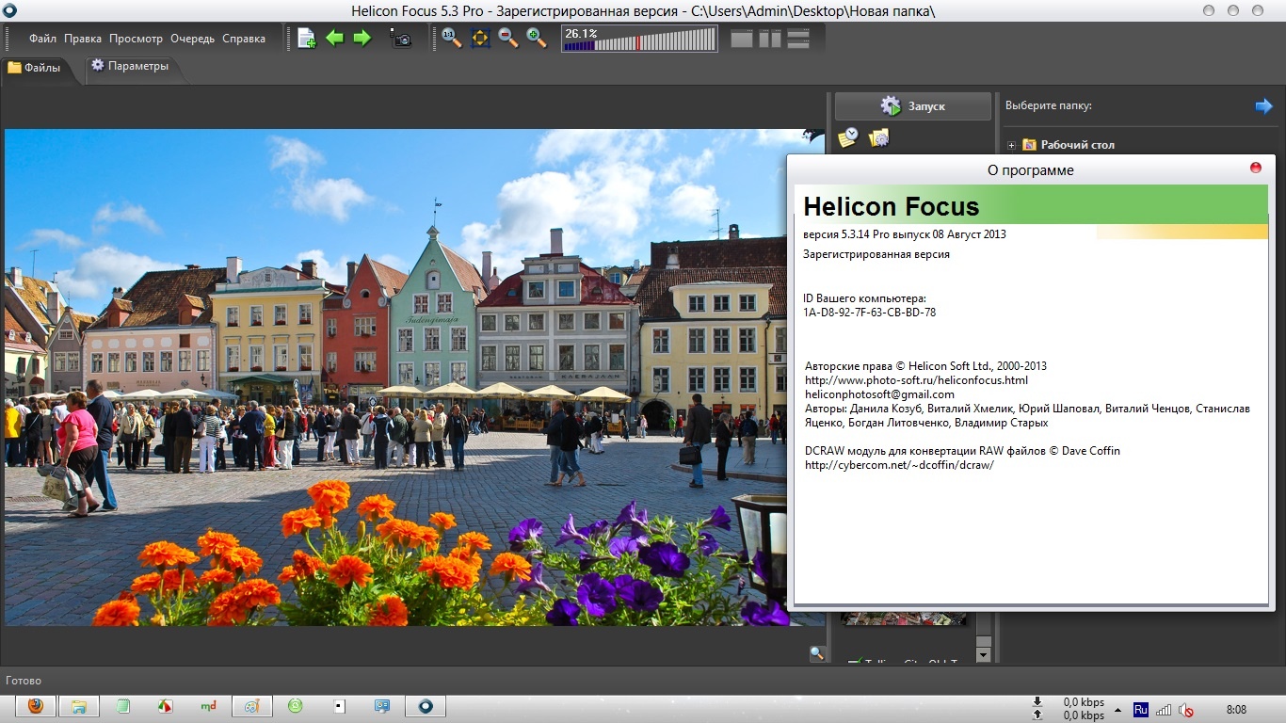Open the Файл menu
This screenshot has width=1286, height=723.
(42, 39)
